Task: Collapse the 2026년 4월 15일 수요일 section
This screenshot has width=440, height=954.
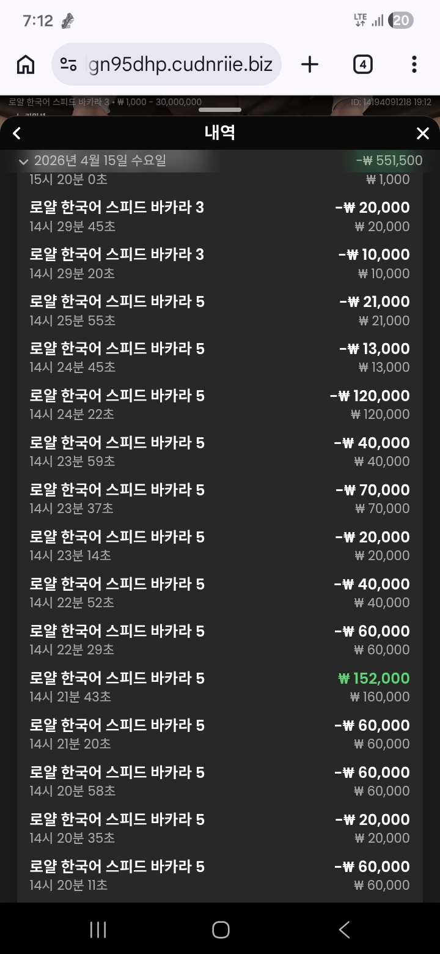Action: click(24, 161)
